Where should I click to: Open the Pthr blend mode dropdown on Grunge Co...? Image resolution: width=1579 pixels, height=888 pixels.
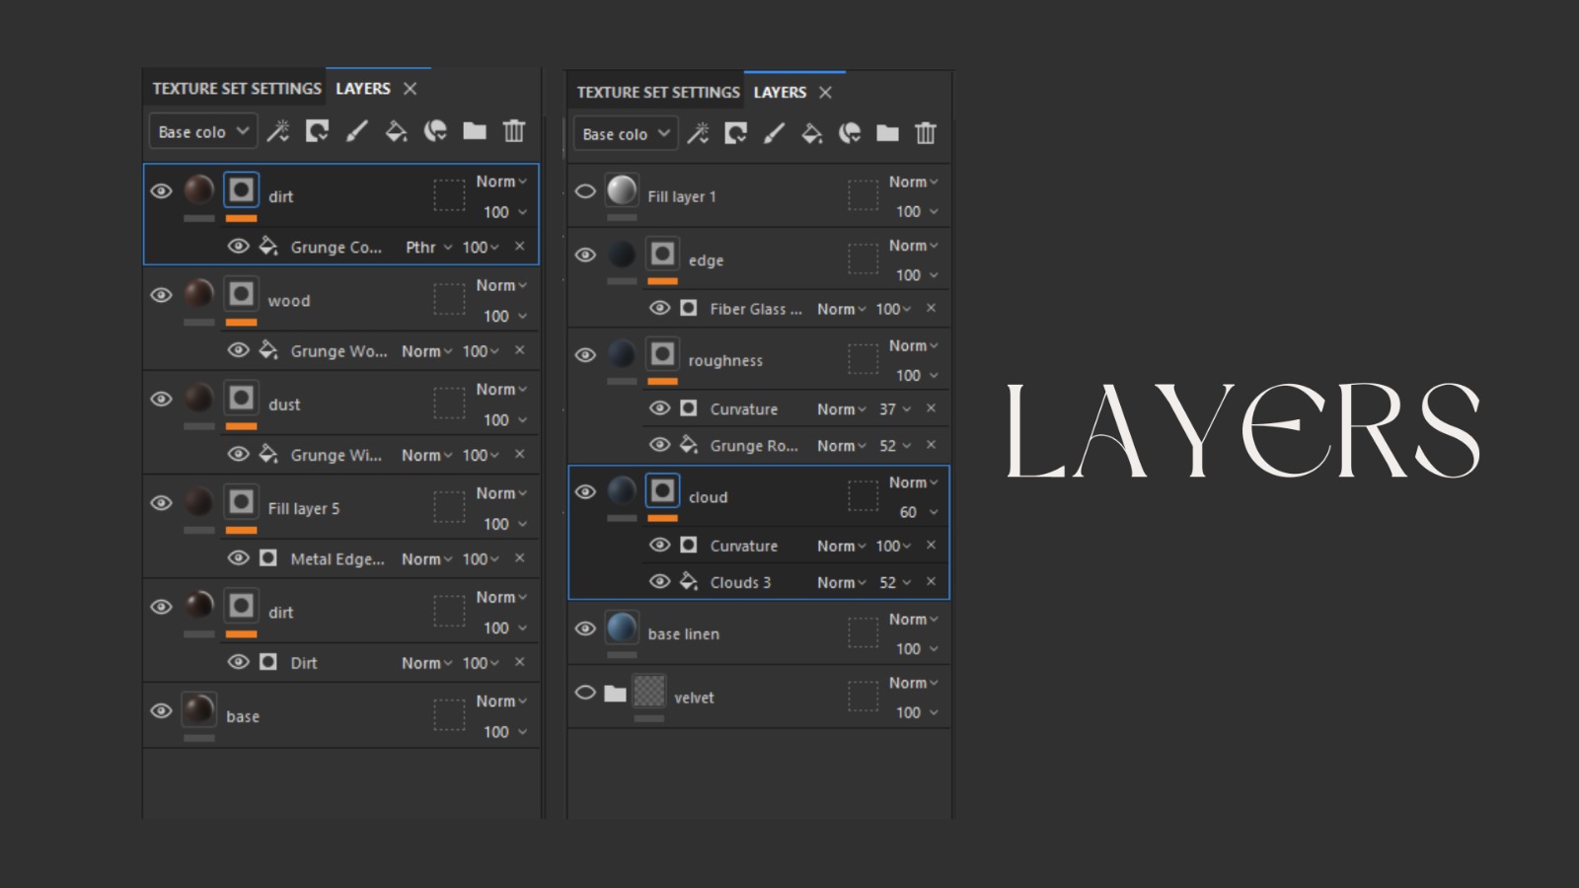428,248
